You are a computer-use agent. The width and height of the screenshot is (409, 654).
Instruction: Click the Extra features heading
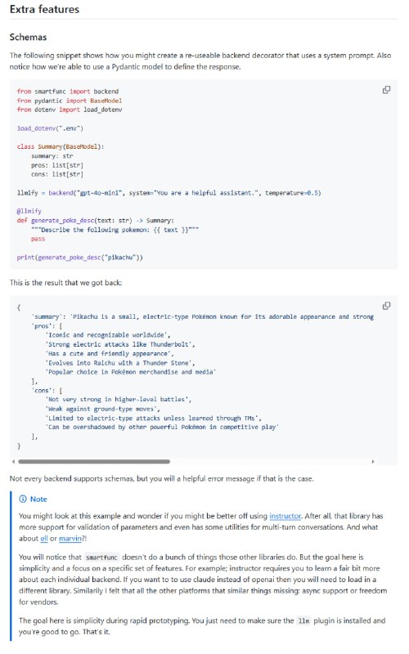click(x=44, y=9)
